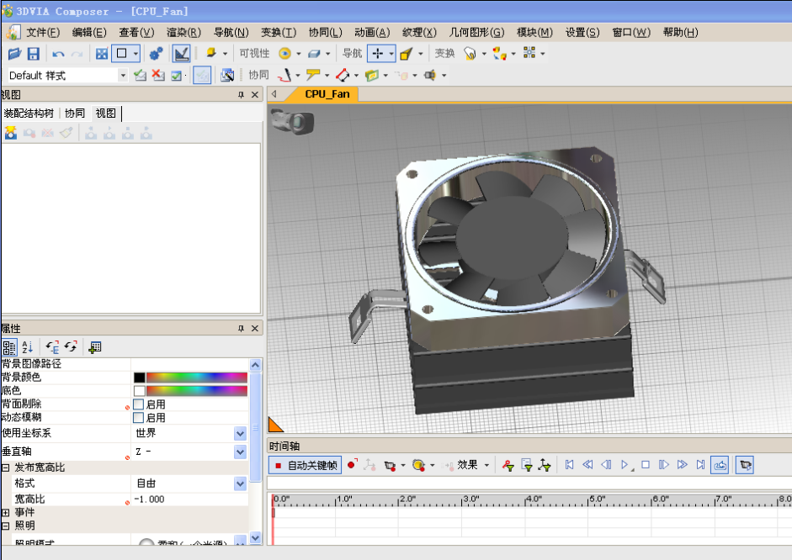
Task: Click the Undo arrow icon
Action: pos(58,54)
